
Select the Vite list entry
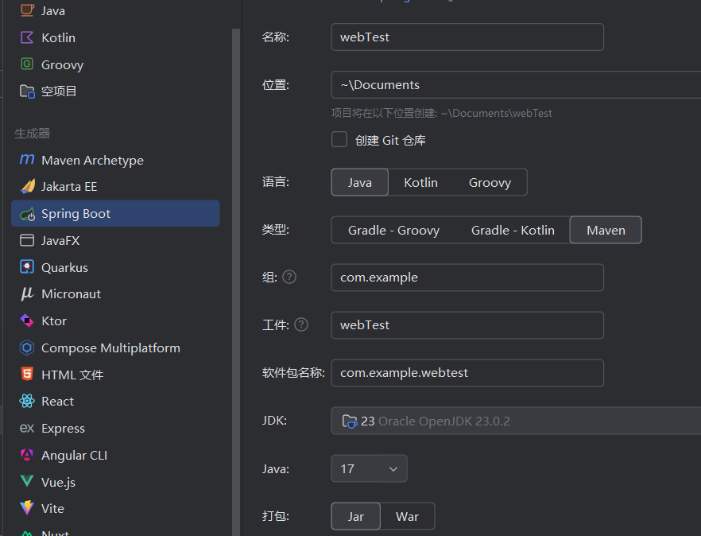point(115,509)
